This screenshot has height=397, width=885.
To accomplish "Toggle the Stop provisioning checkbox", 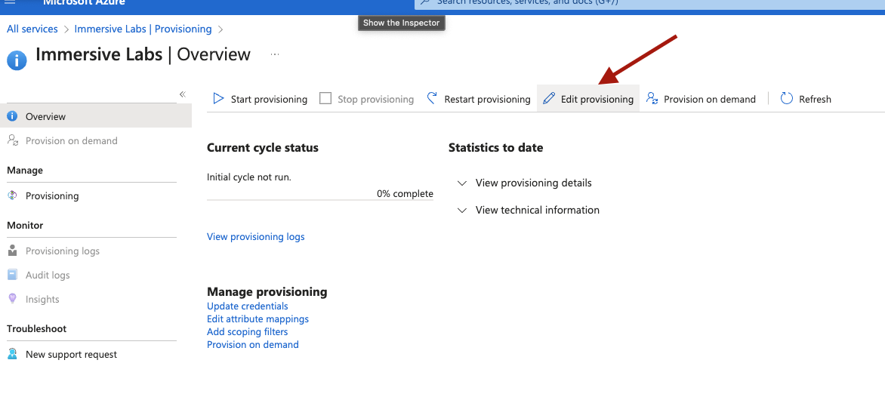I will (x=325, y=99).
